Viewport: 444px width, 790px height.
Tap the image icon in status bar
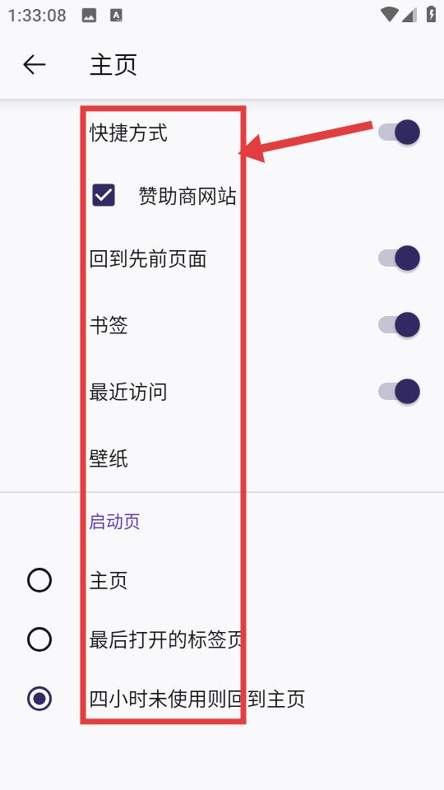click(89, 16)
